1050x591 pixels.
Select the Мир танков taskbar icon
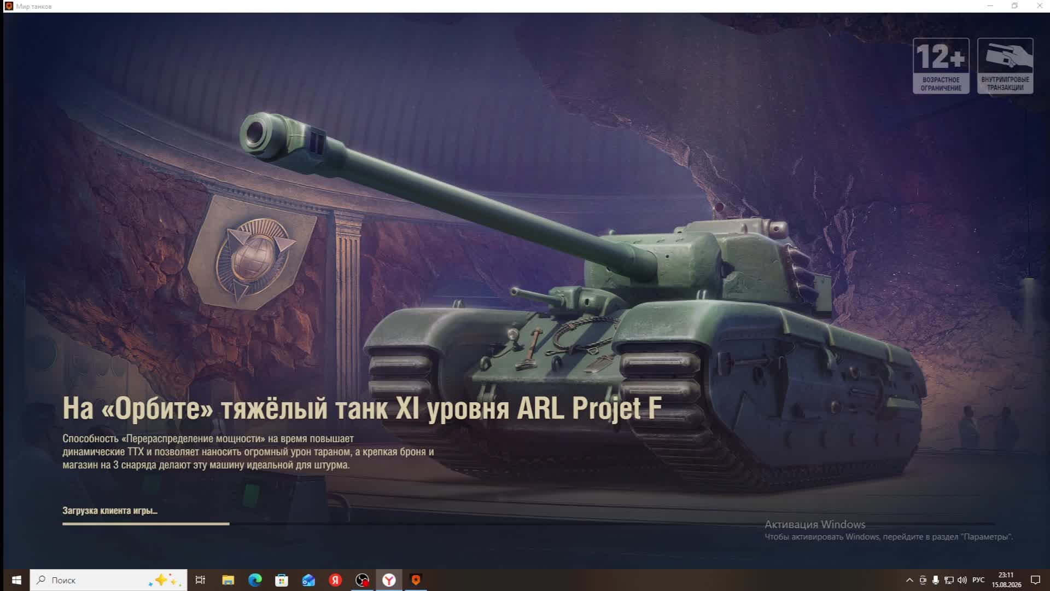pos(416,580)
